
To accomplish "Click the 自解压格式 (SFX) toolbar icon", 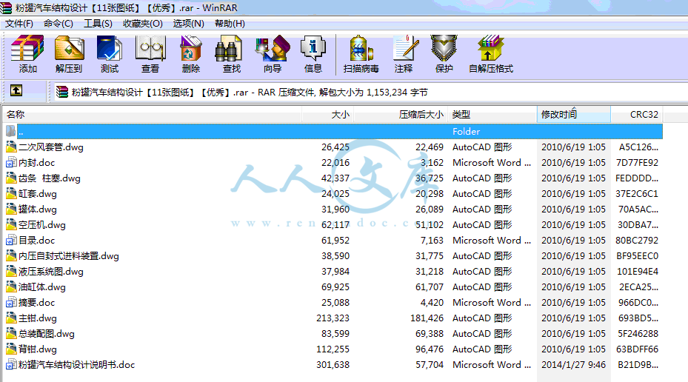I will click(490, 48).
